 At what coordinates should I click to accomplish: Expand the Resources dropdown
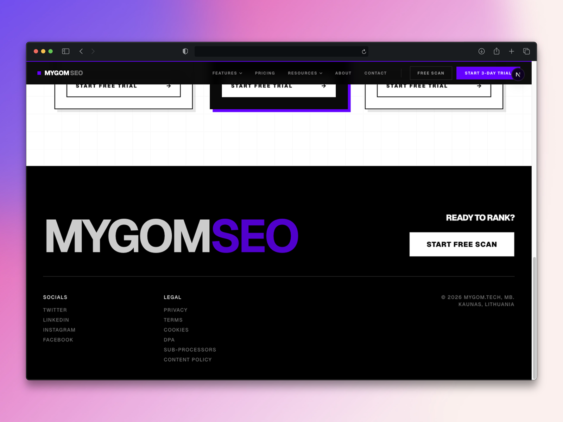[304, 73]
